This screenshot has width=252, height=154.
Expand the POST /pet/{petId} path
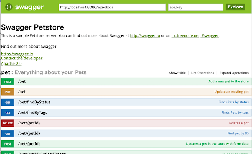[29, 144]
